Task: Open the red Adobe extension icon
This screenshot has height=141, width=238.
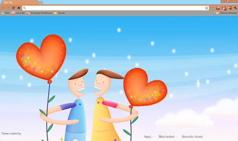Action: [218, 8]
